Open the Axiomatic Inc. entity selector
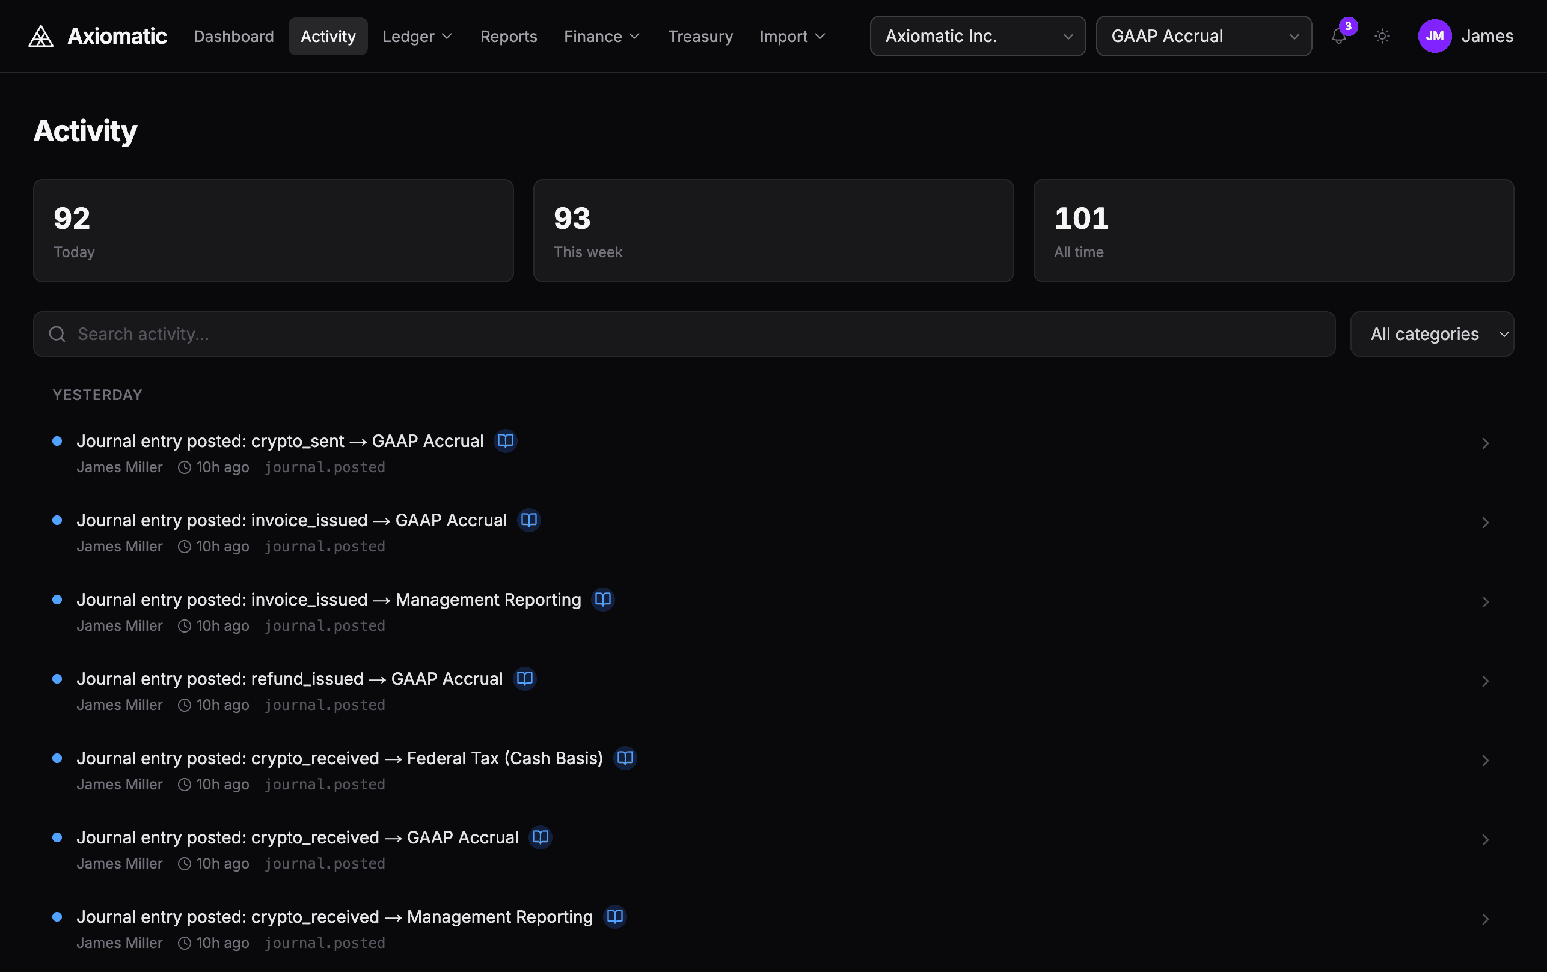This screenshot has width=1547, height=972. (x=976, y=36)
